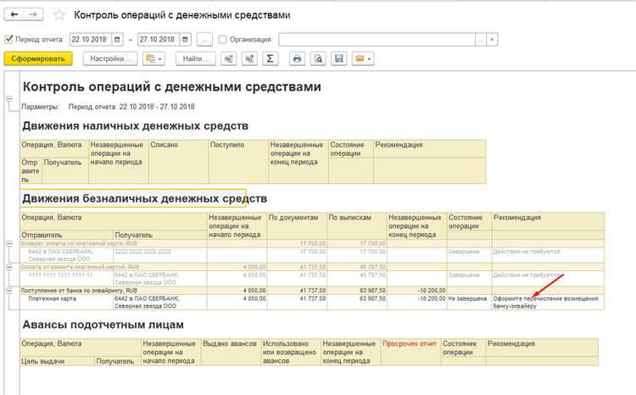Click the Оформите перечисление возмещения recommendation
The width and height of the screenshot is (636, 395).
pos(548,302)
